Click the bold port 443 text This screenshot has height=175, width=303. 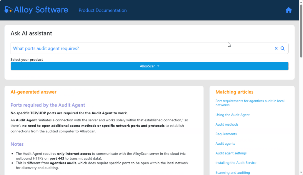[x=57, y=158]
